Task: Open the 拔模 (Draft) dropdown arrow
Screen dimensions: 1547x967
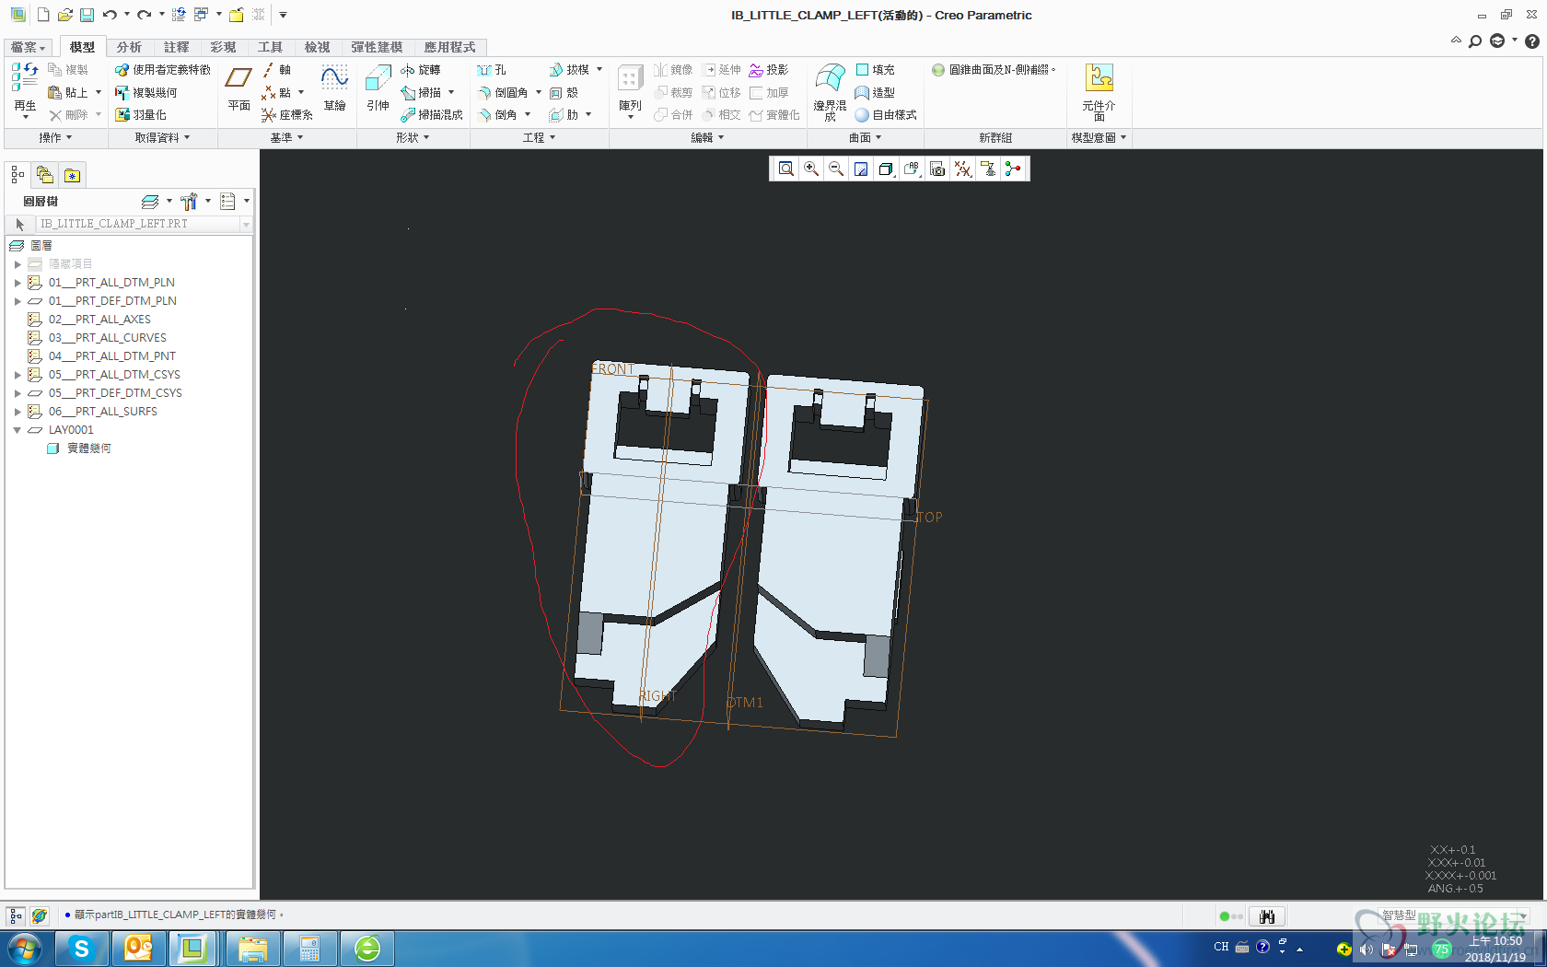Action: tap(599, 70)
